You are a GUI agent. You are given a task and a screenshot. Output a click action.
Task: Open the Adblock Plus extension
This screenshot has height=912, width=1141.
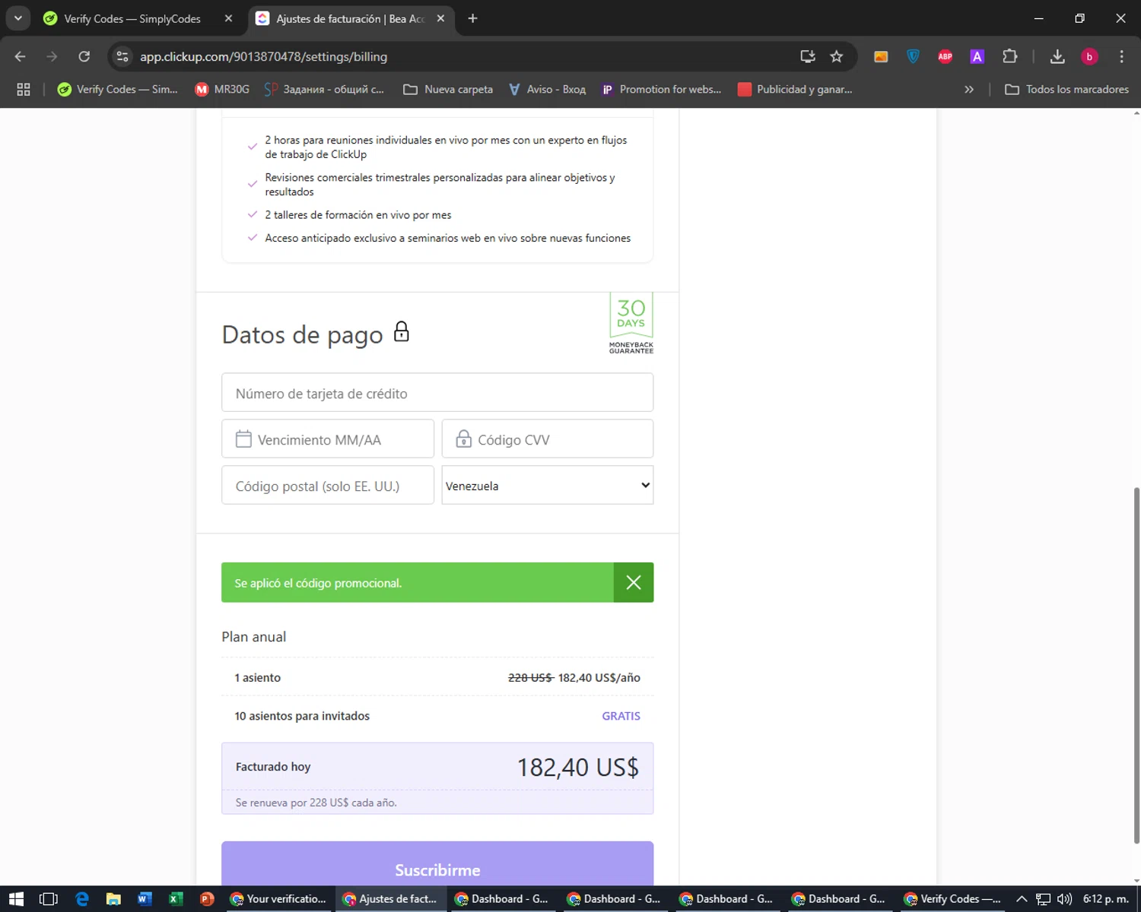coord(946,56)
